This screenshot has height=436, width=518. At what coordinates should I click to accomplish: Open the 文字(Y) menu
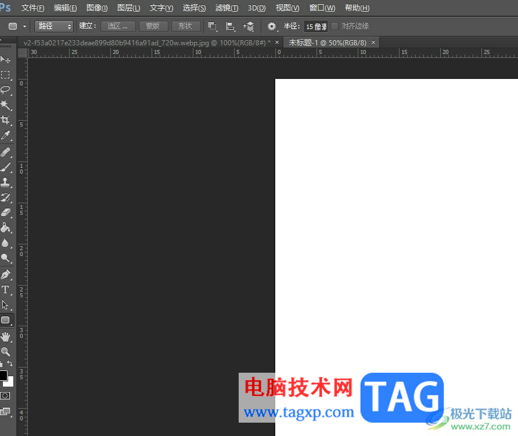pos(161,8)
